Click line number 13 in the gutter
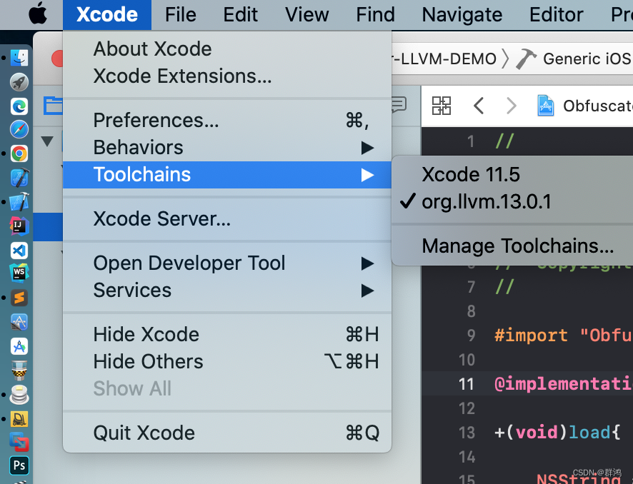 pyautogui.click(x=467, y=433)
